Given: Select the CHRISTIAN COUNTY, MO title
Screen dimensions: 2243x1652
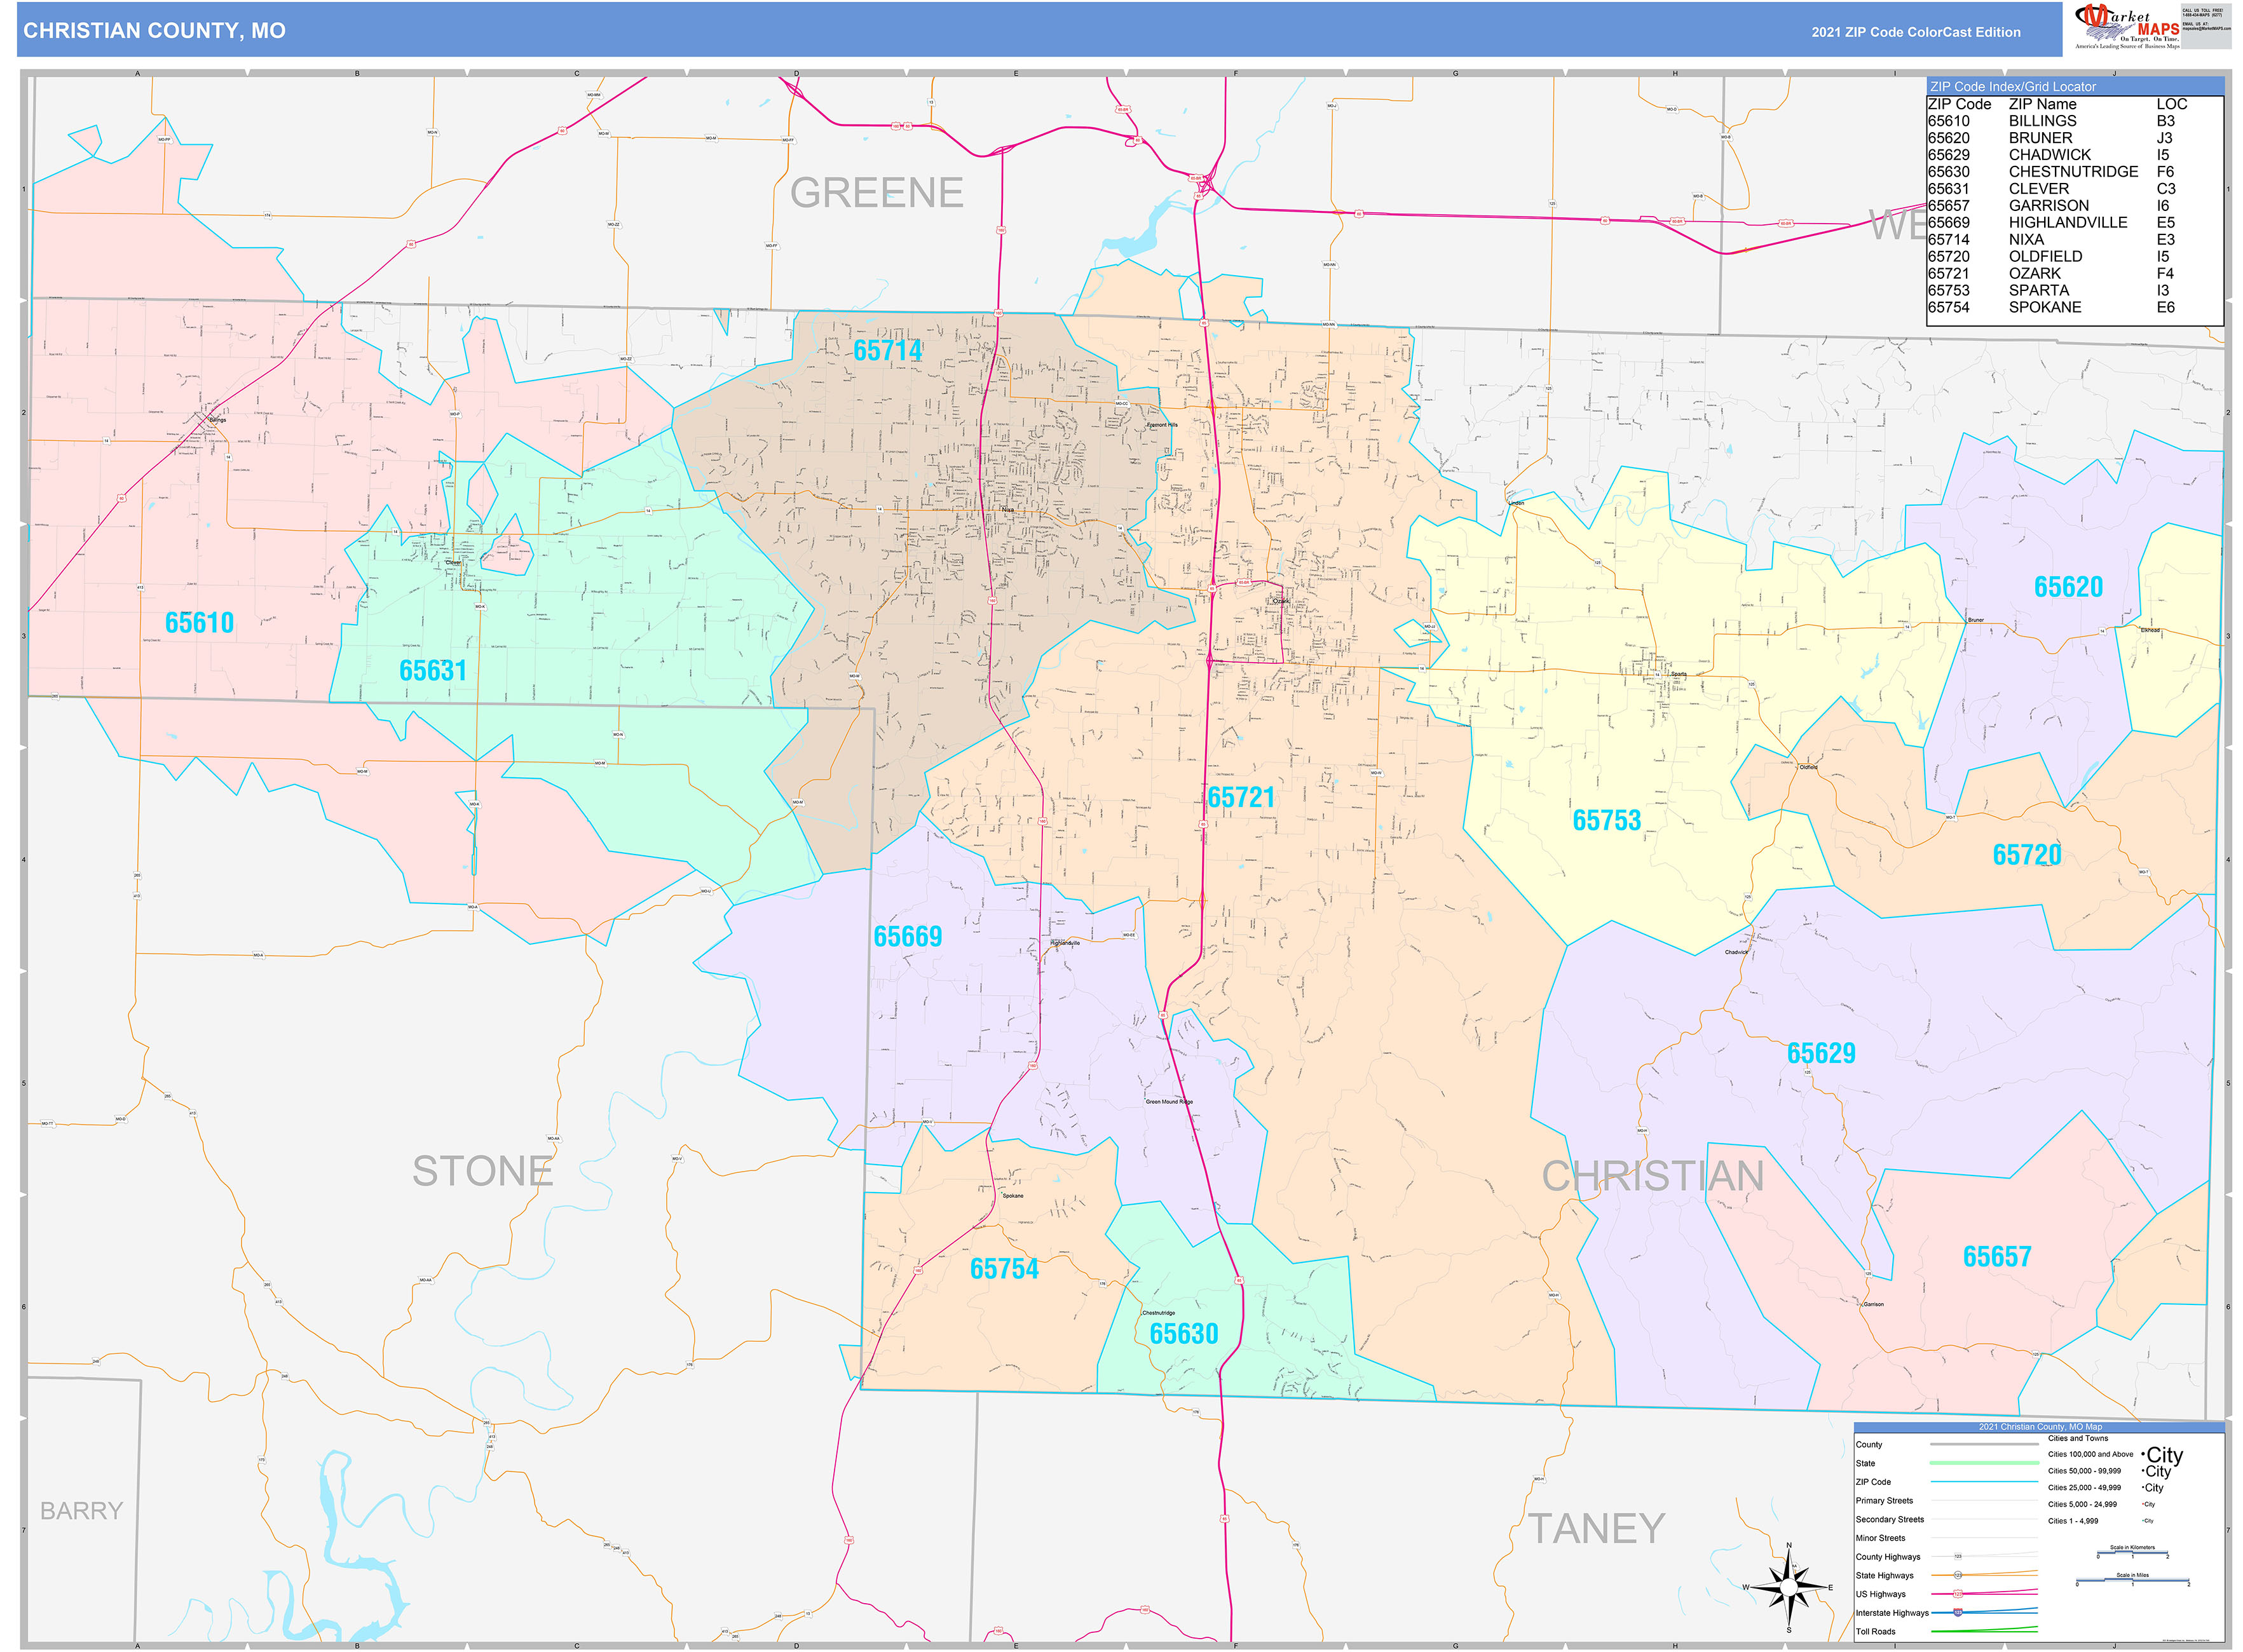Looking at the screenshot, I should click(154, 31).
